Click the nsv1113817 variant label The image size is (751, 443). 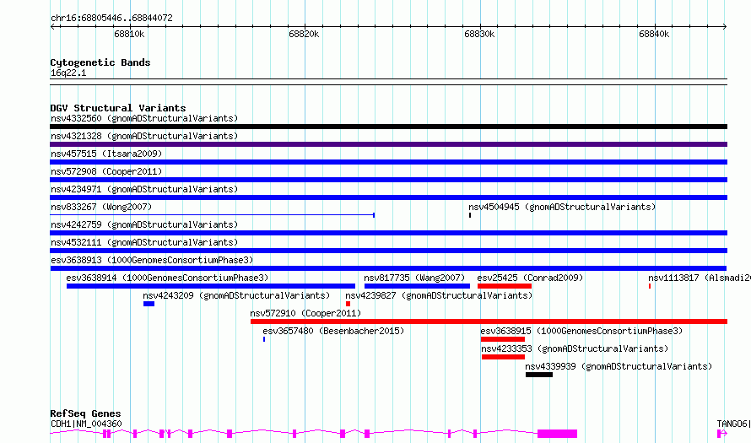700,278
